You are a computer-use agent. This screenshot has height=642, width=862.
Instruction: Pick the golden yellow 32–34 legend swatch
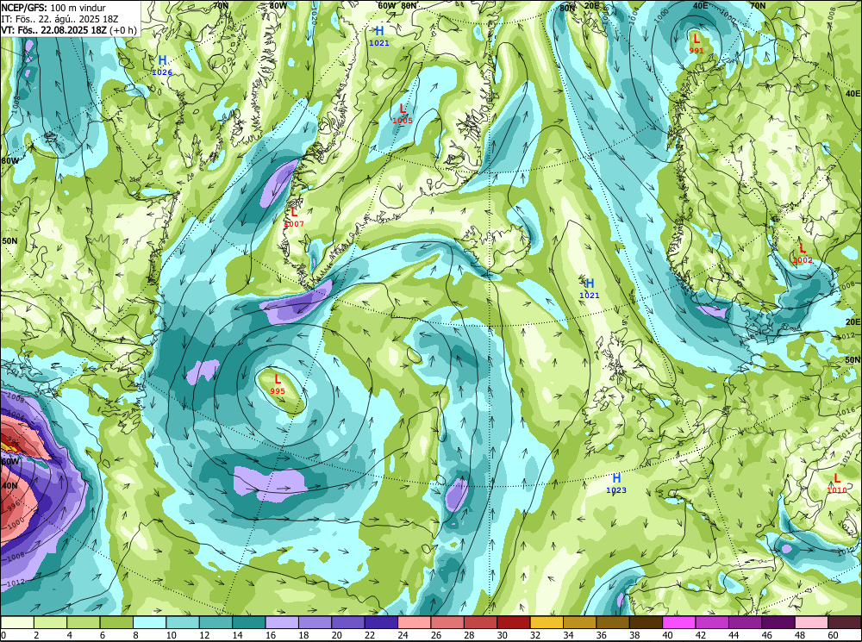pos(547,622)
